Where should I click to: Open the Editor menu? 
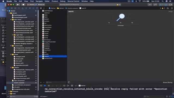(47, 1)
